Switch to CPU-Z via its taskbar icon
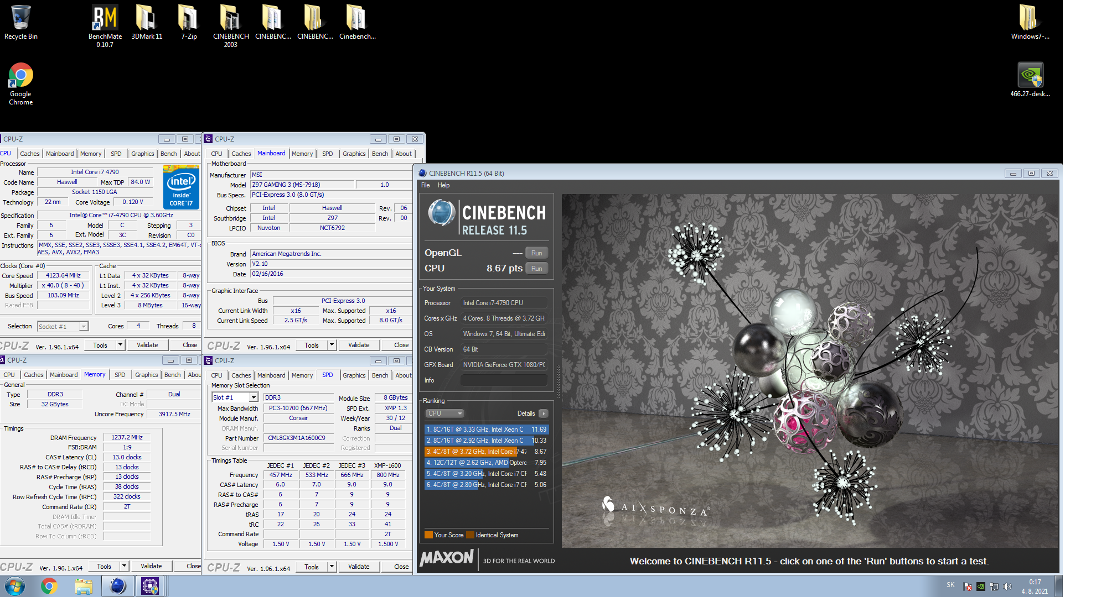This screenshot has height=597, width=1096. point(150,586)
